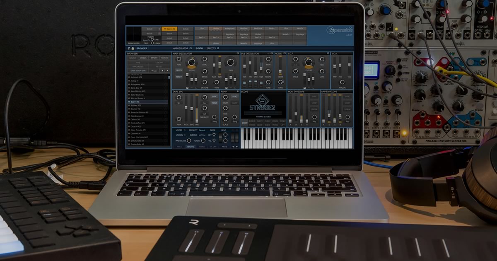Click the Strobe2 logo in the Scope display
Image resolution: width=497 pixels, height=261 pixels.
(263, 103)
